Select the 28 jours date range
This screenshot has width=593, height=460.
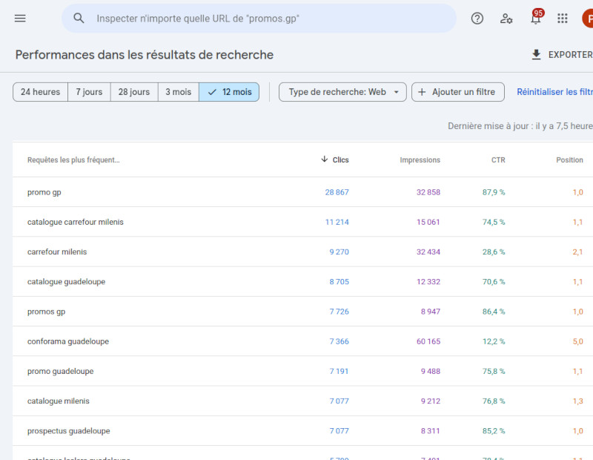pos(133,92)
